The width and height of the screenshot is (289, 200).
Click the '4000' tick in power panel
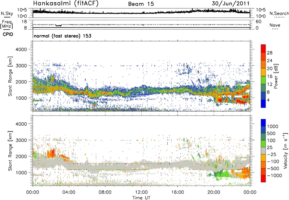(x=21, y=49)
